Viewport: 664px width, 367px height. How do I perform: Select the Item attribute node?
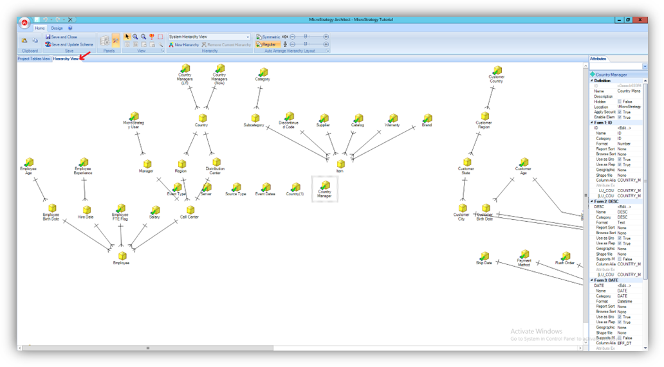tap(340, 166)
